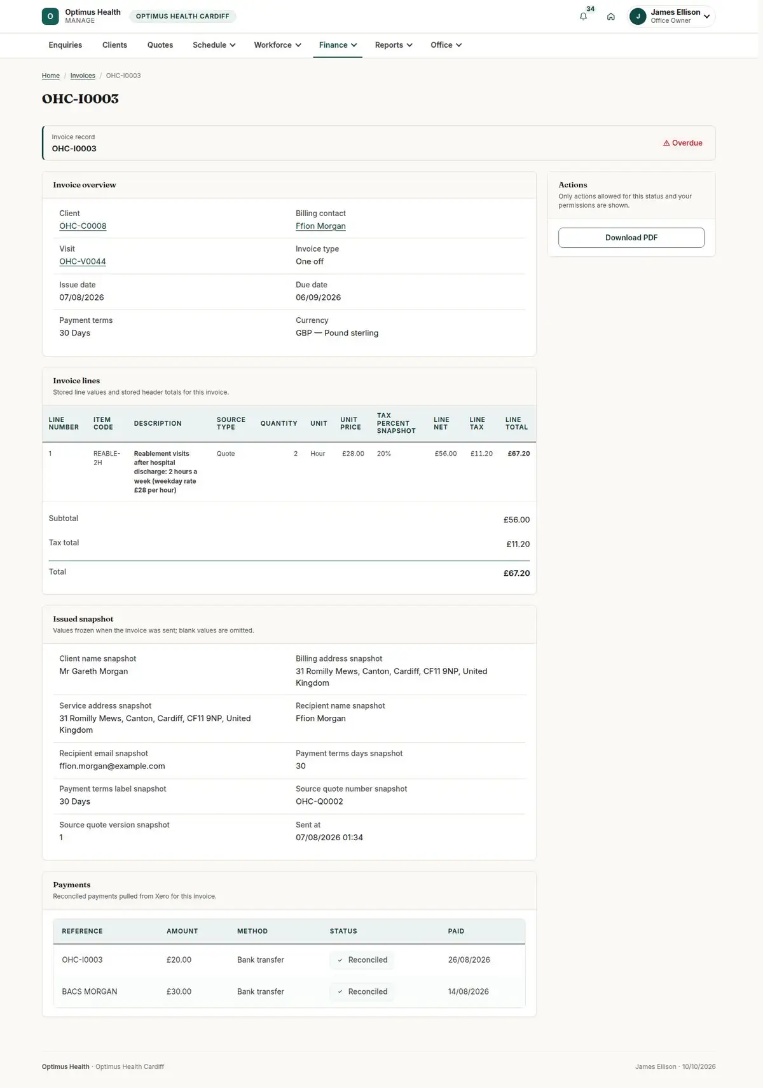
Task: Go to the Enquiries section
Action: (65, 45)
